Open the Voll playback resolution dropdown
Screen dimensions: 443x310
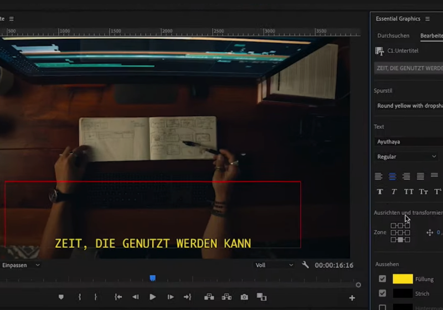pyautogui.click(x=274, y=265)
